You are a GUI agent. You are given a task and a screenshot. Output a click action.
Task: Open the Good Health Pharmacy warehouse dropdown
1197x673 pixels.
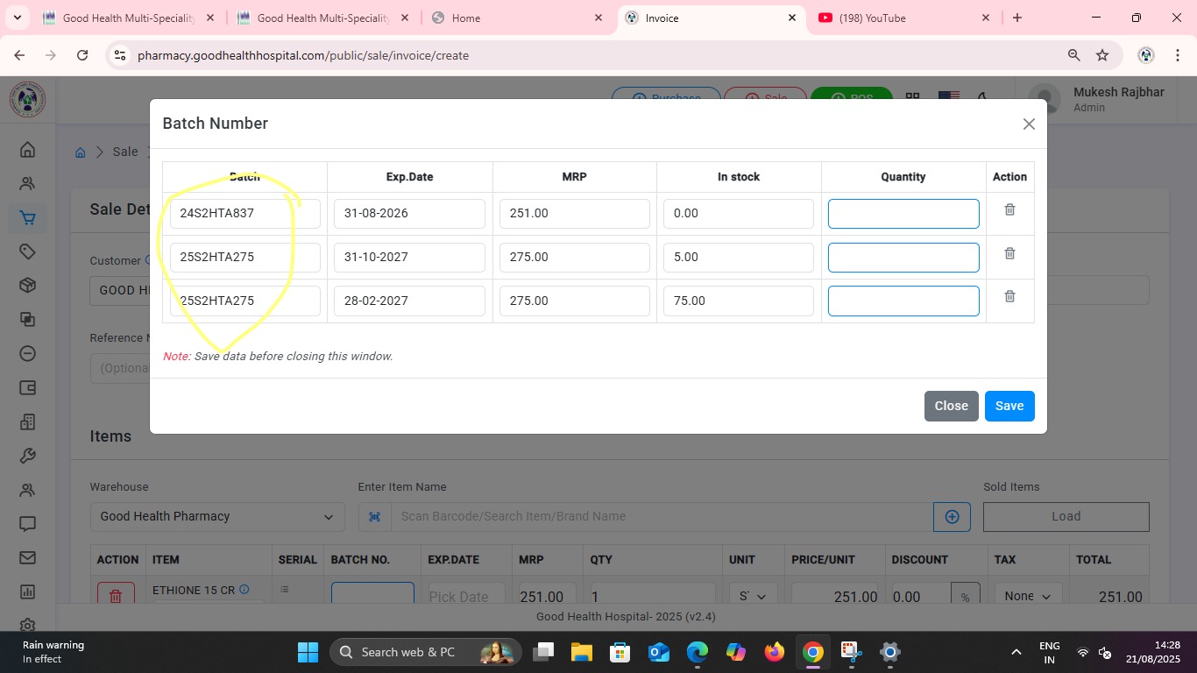(x=217, y=516)
